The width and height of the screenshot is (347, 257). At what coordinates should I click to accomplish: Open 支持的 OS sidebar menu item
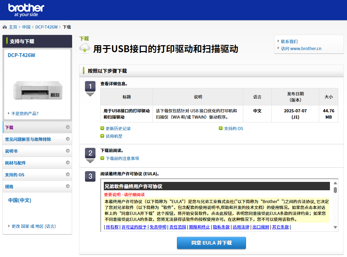click(x=37, y=175)
